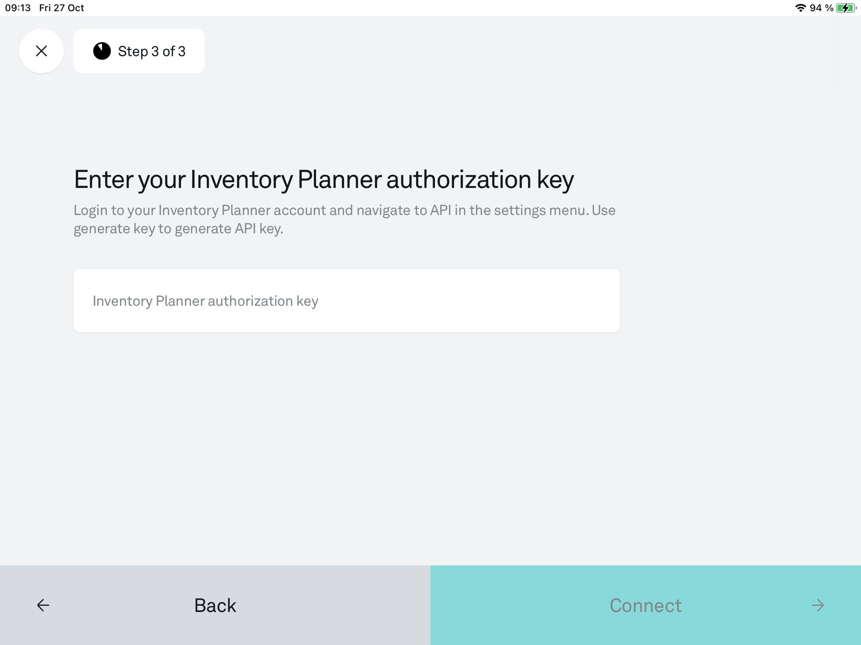Image resolution: width=861 pixels, height=645 pixels.
Task: Click the left arrow icon beside Back
Action: click(x=43, y=605)
